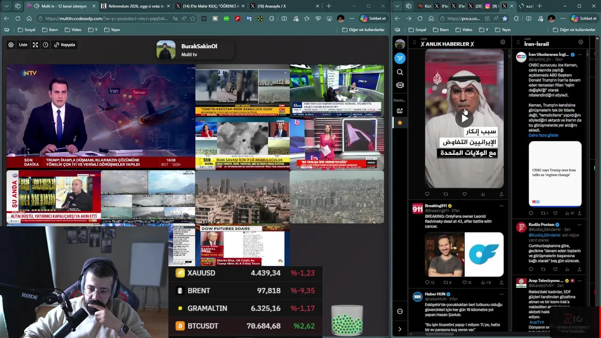601x338 pixels.
Task: Reload page in right browser window
Action: click(x=420, y=18)
